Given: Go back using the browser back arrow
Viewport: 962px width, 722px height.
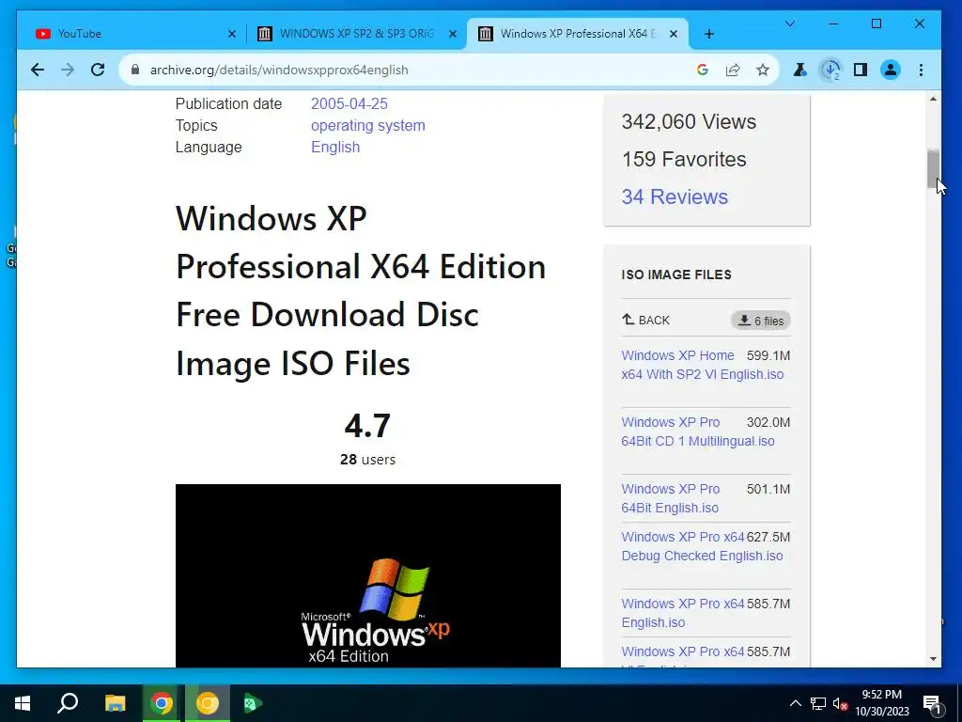Looking at the screenshot, I should point(38,70).
